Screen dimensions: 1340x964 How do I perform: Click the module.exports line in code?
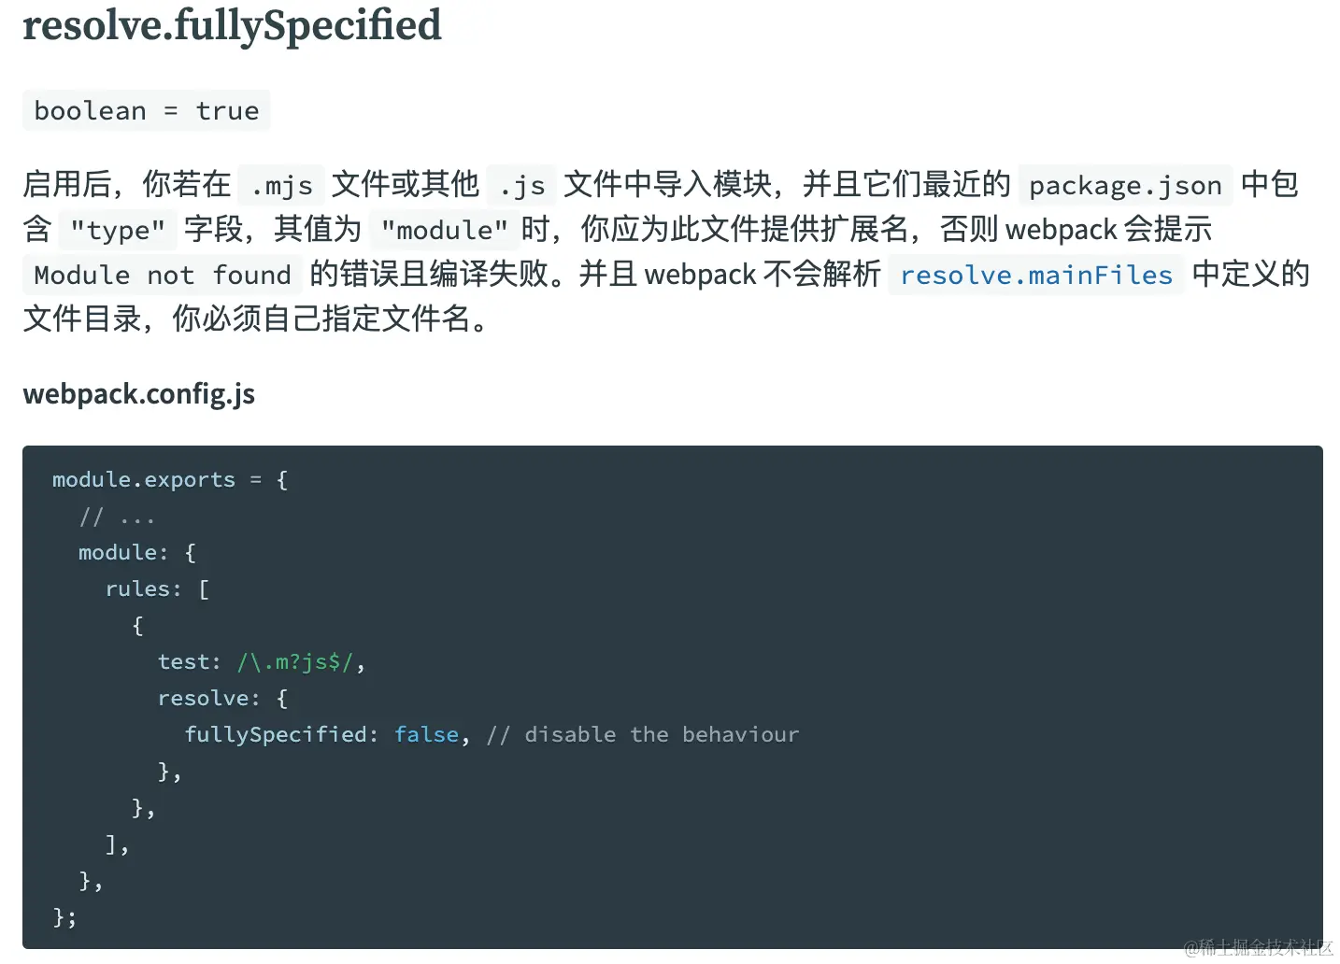pos(170,479)
